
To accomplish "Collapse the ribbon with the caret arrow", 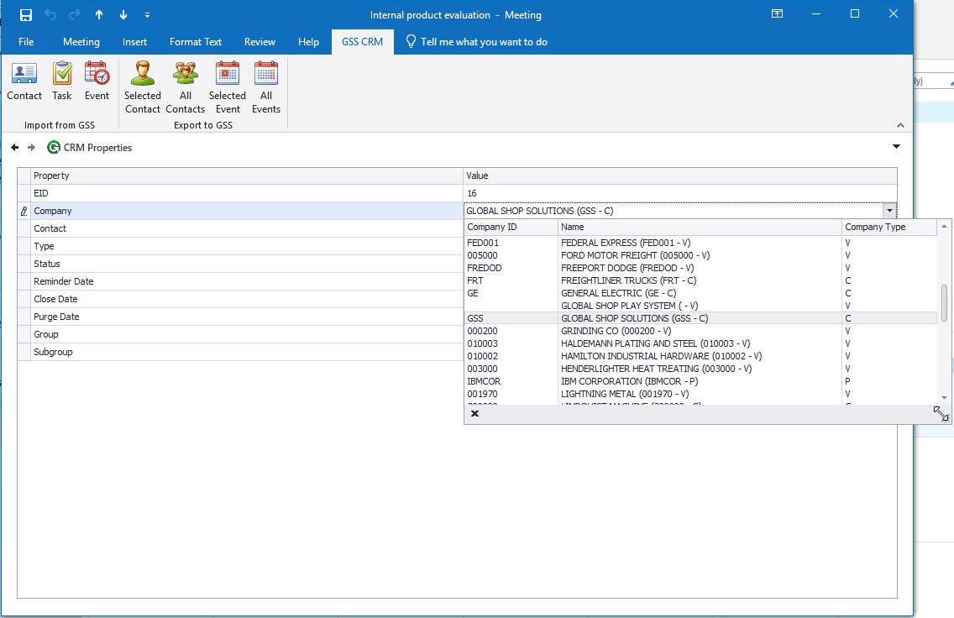I will pos(900,125).
